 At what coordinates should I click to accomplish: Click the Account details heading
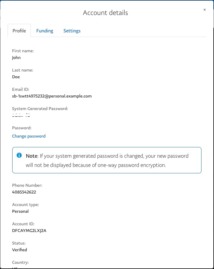coord(105,13)
